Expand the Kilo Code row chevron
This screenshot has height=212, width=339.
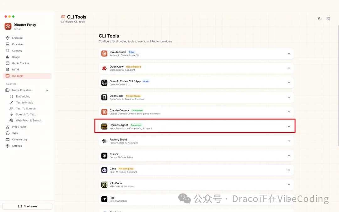[289, 184]
